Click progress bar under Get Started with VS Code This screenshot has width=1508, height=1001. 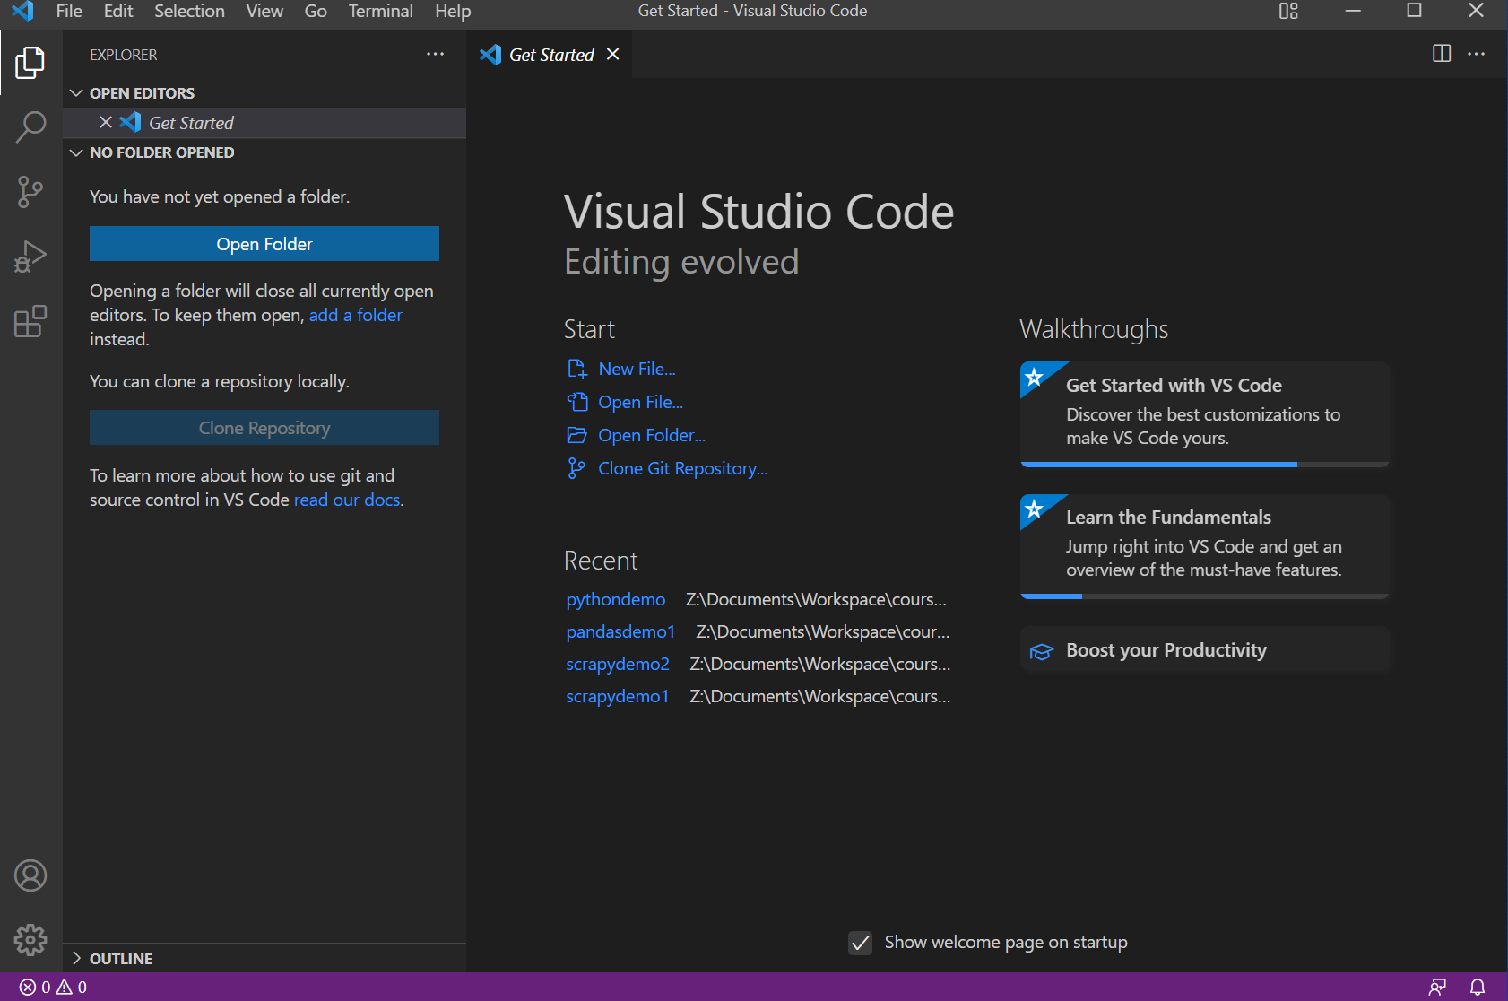click(1205, 465)
